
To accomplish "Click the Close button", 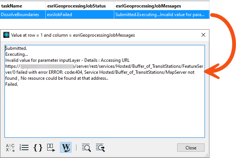I will click(191, 148).
